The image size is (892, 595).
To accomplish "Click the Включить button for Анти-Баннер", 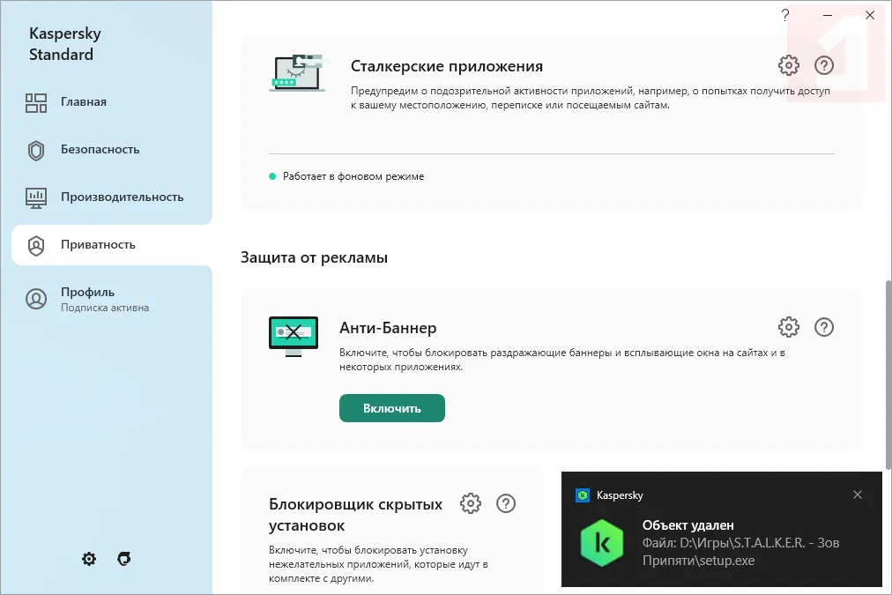I will pyautogui.click(x=392, y=408).
